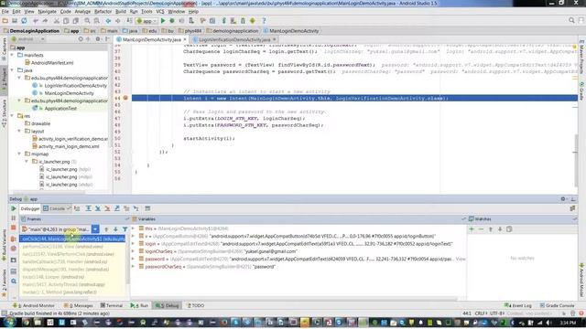Click Pause Program in the debug sidebar
Image resolution: width=586 pixels, height=329 pixels.
pyautogui.click(x=14, y=218)
